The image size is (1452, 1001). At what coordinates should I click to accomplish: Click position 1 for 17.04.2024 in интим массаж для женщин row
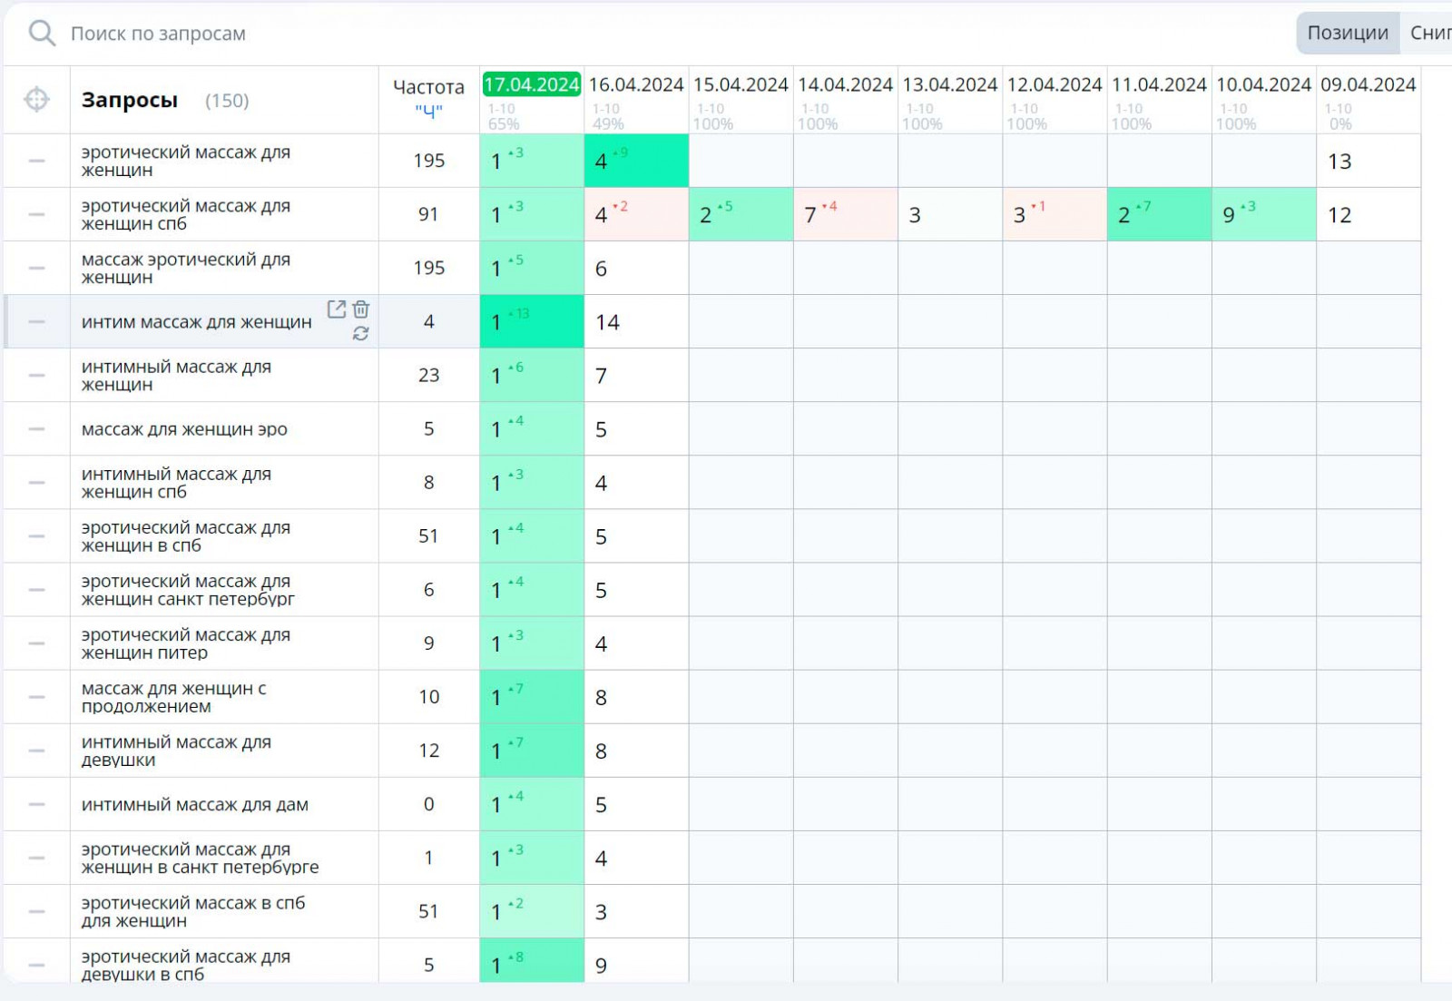[496, 322]
